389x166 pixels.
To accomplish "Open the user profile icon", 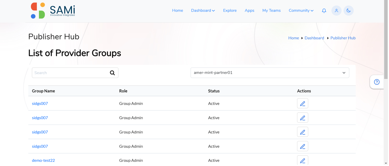I will point(336,11).
